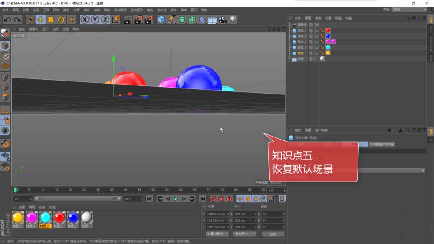The image size is (434, 244).
Task: Open the 运动图形 MoGraph menu
Action: coord(136,10)
